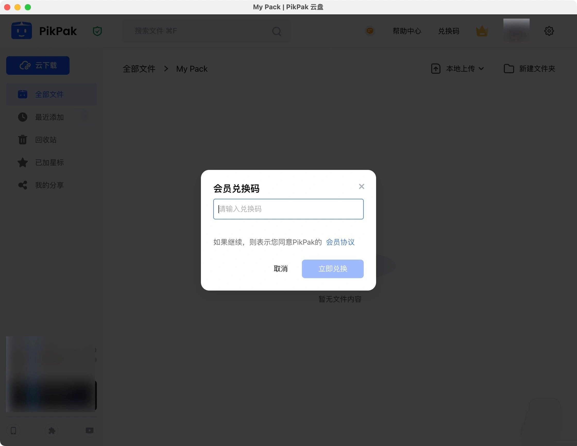This screenshot has width=577, height=446.
Task: Click the green security shield beside PikPak logo
Action: (x=97, y=31)
